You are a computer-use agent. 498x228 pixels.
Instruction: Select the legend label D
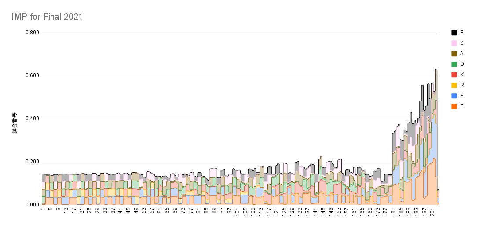pos(461,64)
